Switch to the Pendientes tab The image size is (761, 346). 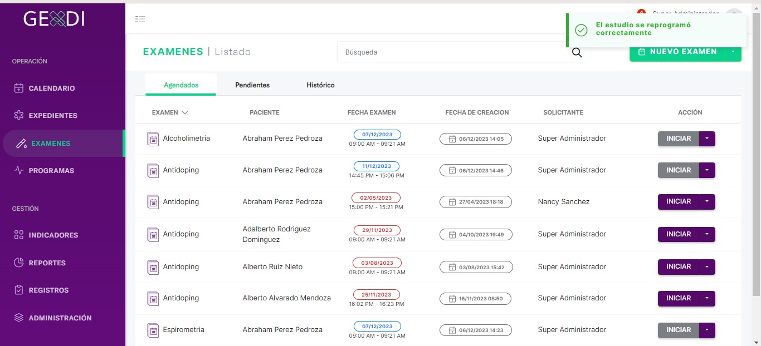click(252, 85)
